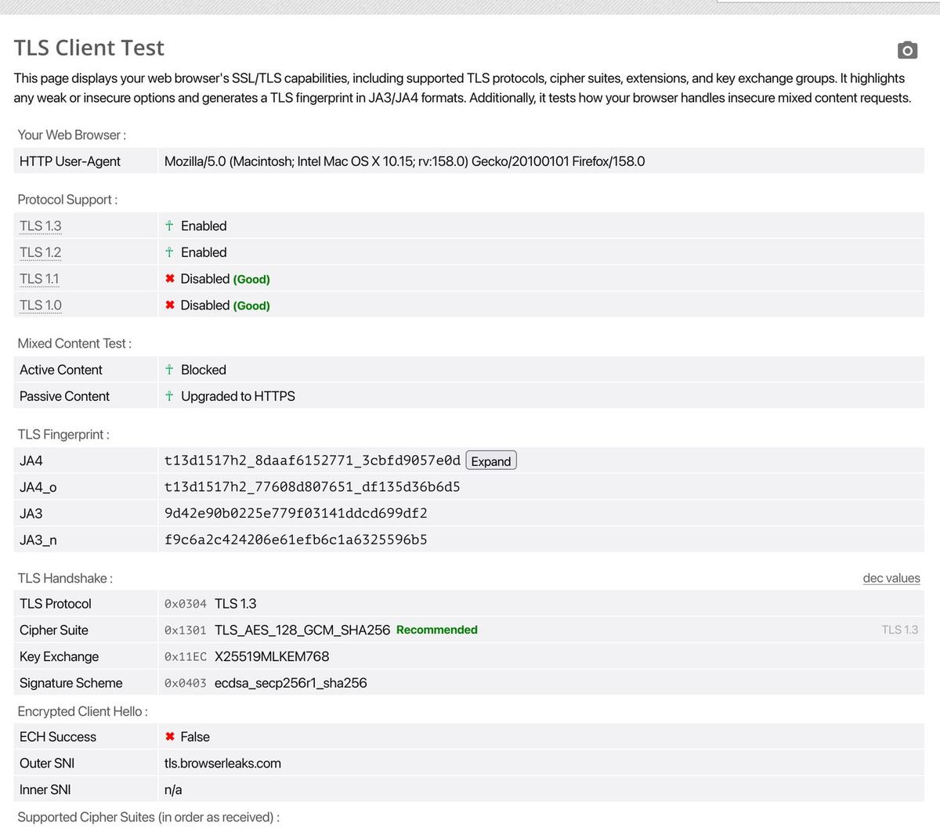Viewport: 940px width, 827px height.
Task: Select the JA4 hash value
Action: click(313, 460)
